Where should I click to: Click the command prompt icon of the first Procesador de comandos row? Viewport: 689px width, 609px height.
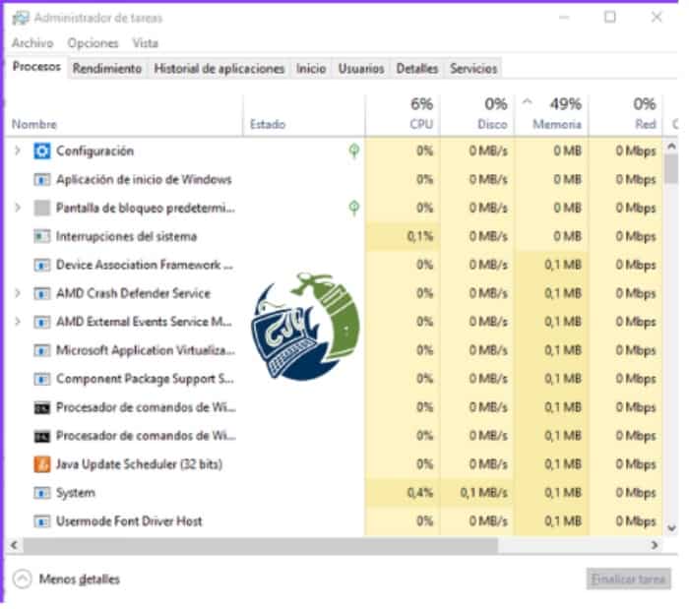tap(42, 408)
